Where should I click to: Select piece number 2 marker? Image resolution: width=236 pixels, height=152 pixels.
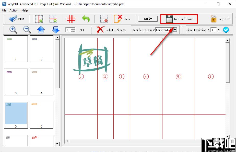pyautogui.click(x=105, y=77)
